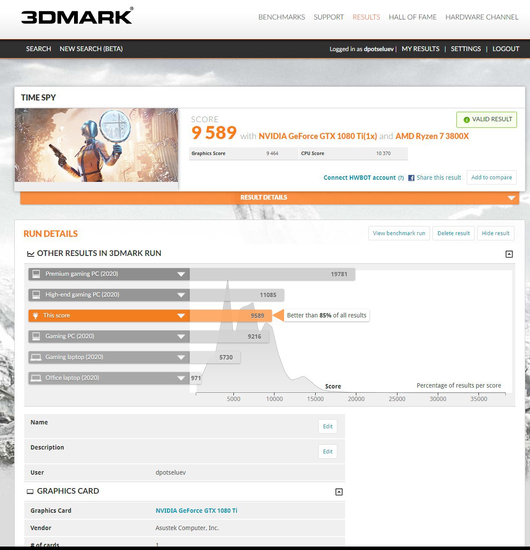This screenshot has width=530, height=550.
Task: Click the Valid Result badge
Action: 487,120
